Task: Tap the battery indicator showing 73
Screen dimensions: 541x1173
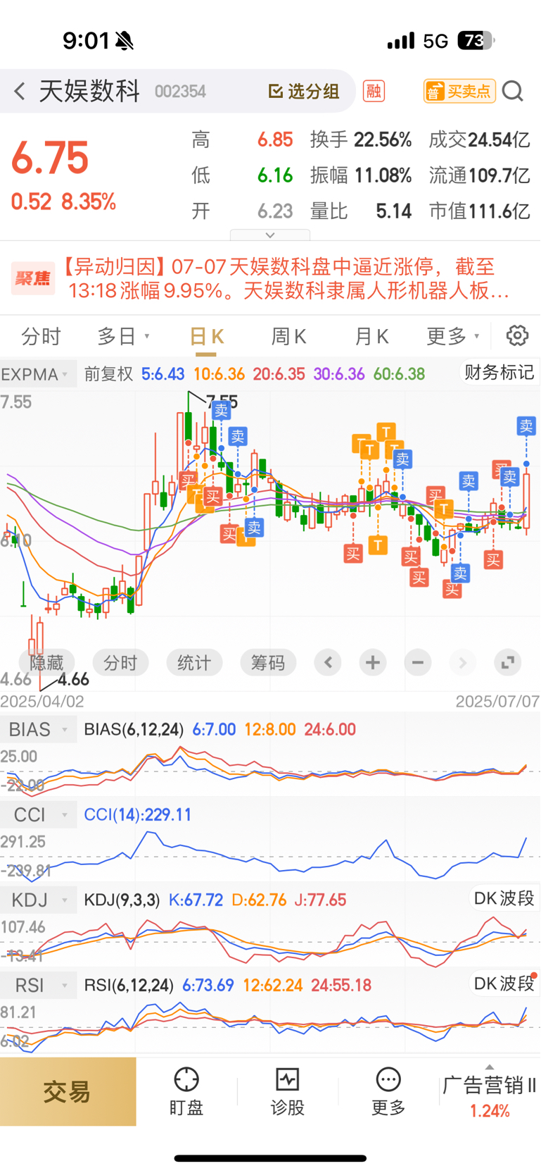Action: click(x=475, y=41)
